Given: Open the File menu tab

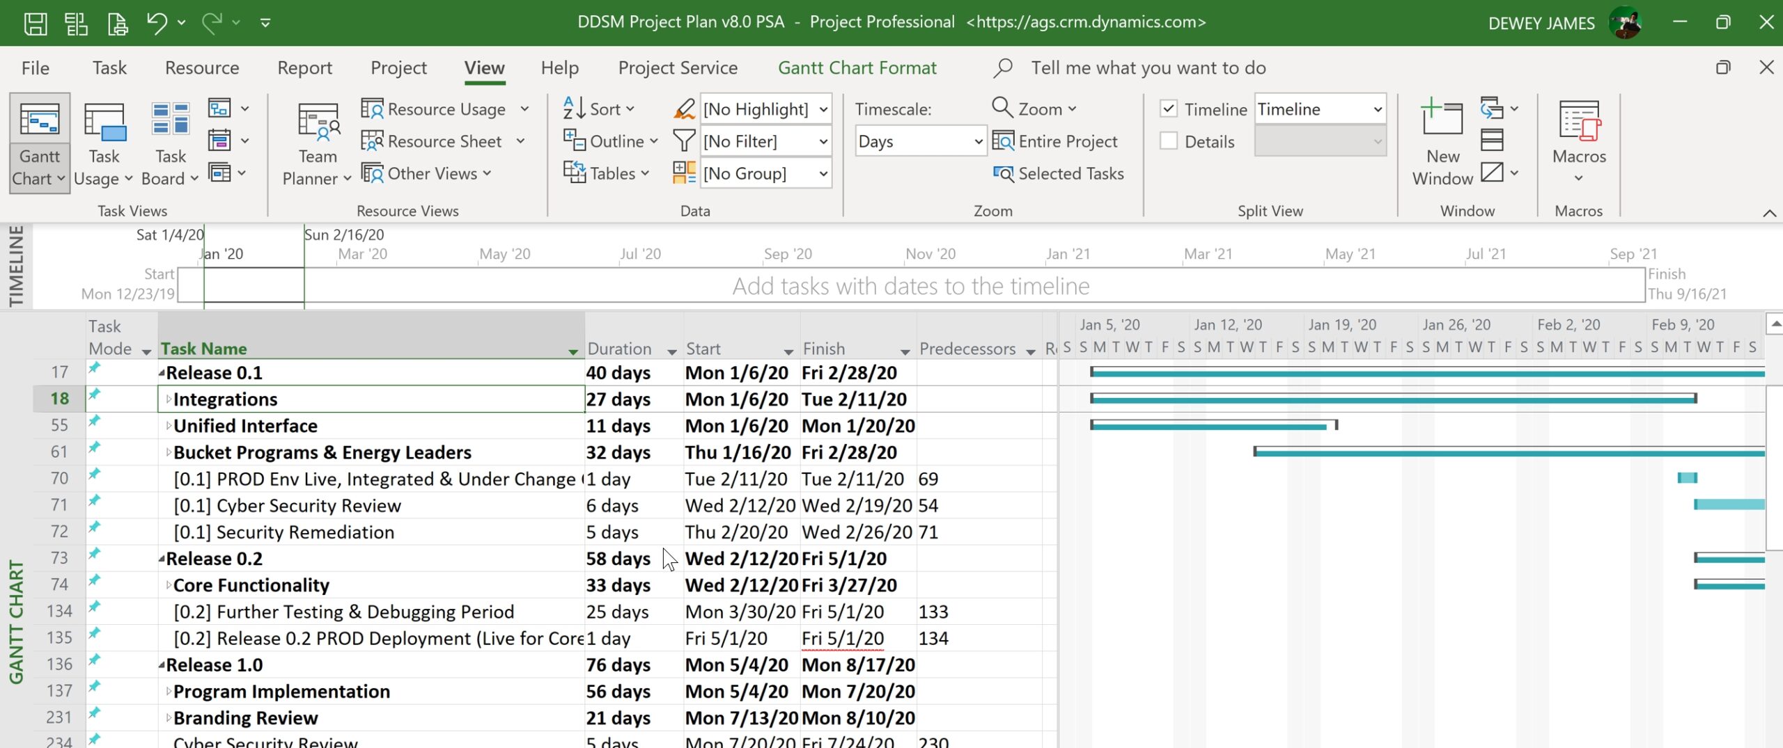Looking at the screenshot, I should [36, 67].
